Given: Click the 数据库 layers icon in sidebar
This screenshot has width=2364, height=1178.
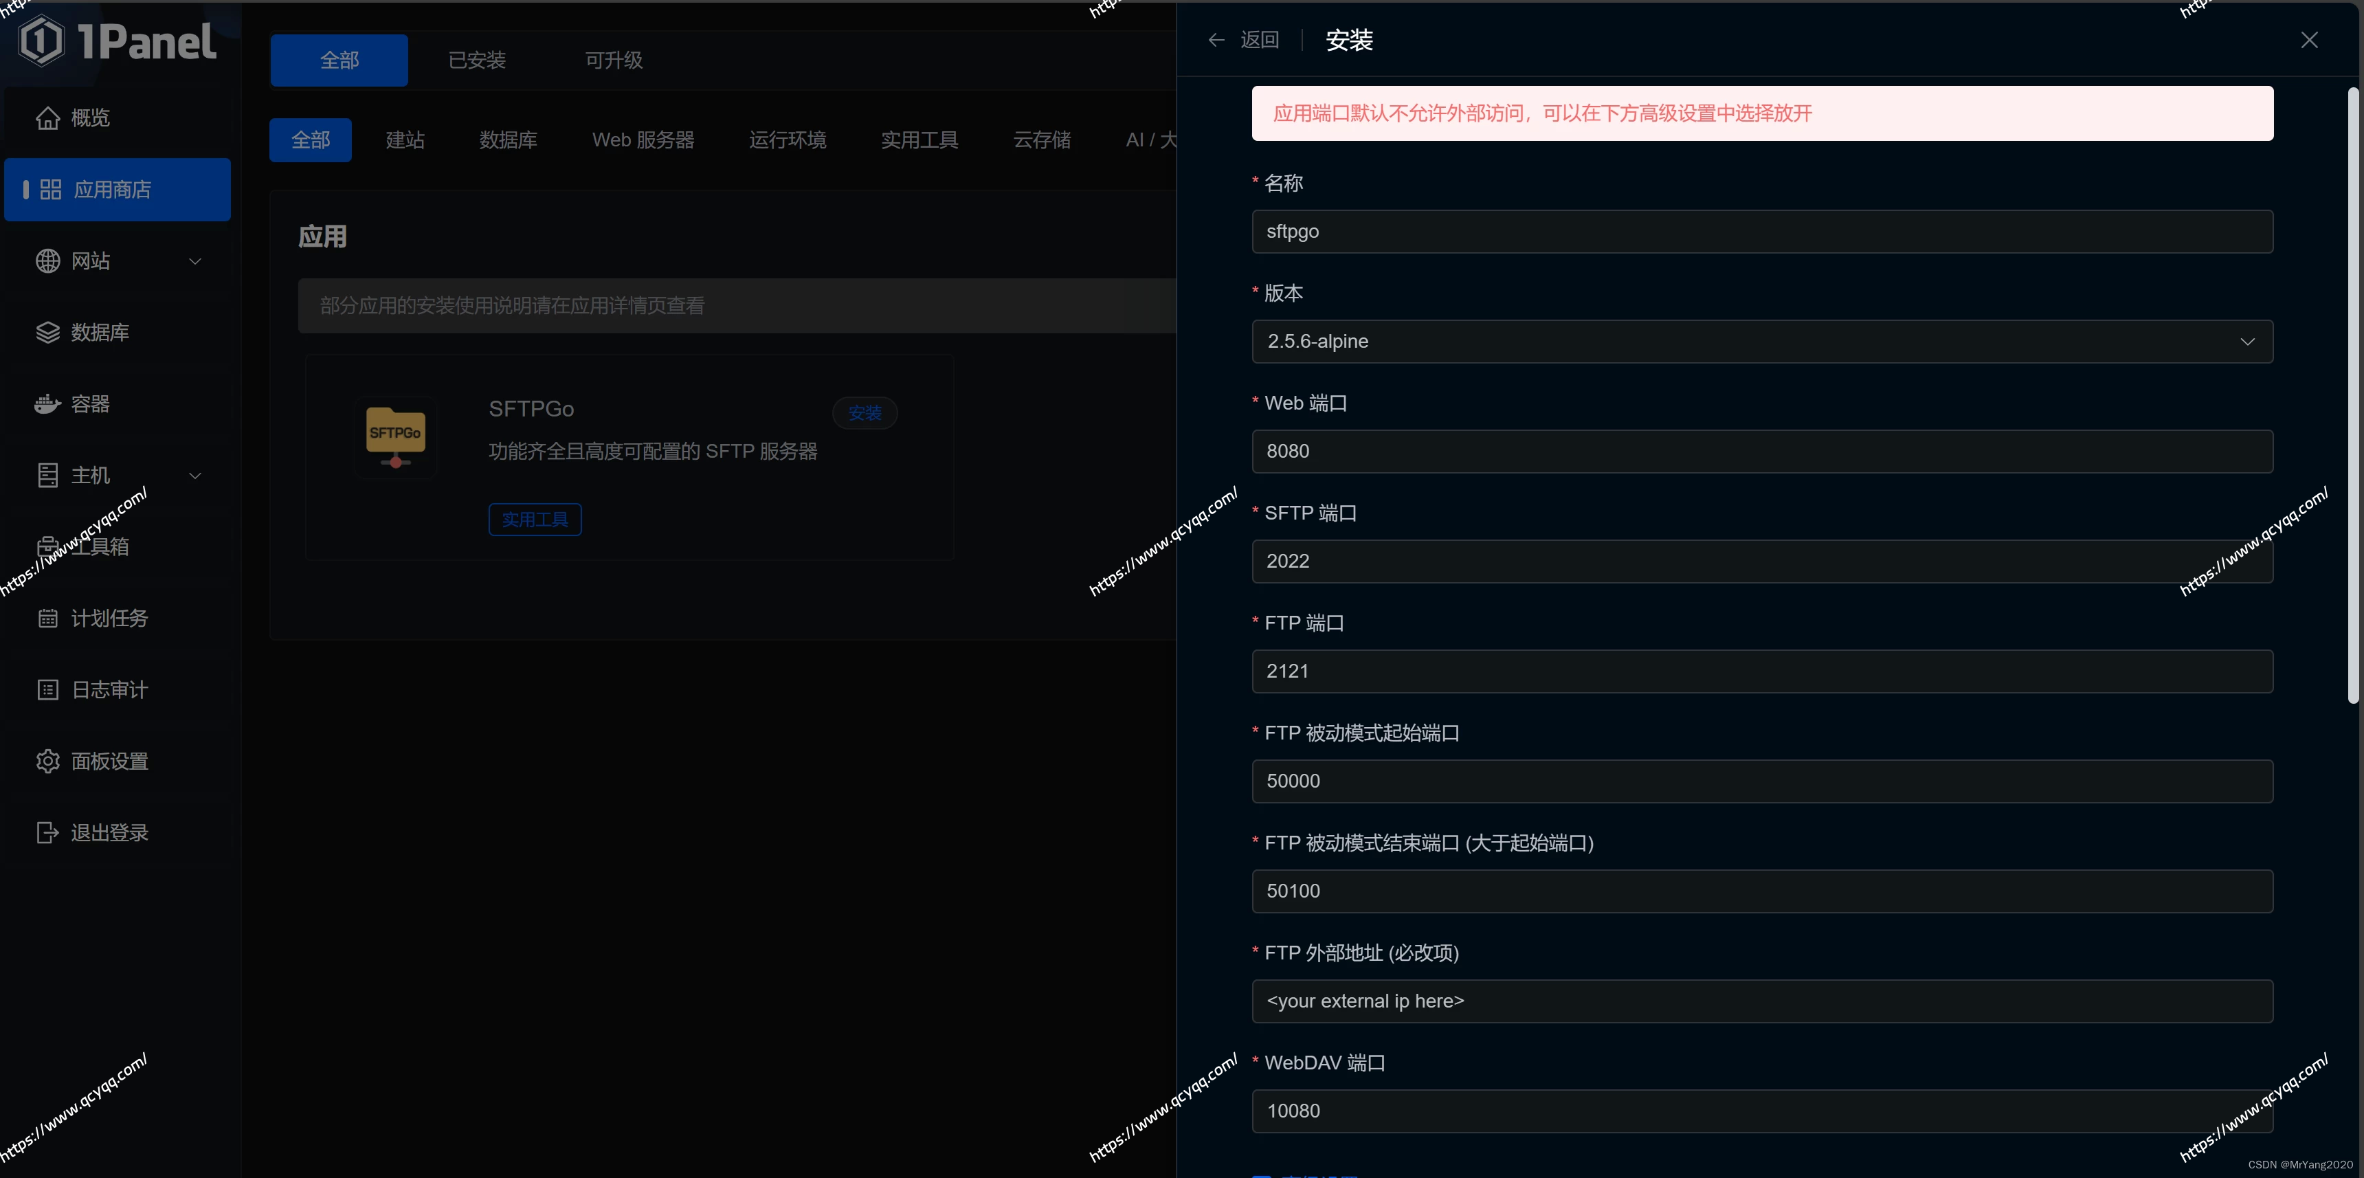Looking at the screenshot, I should click(47, 332).
